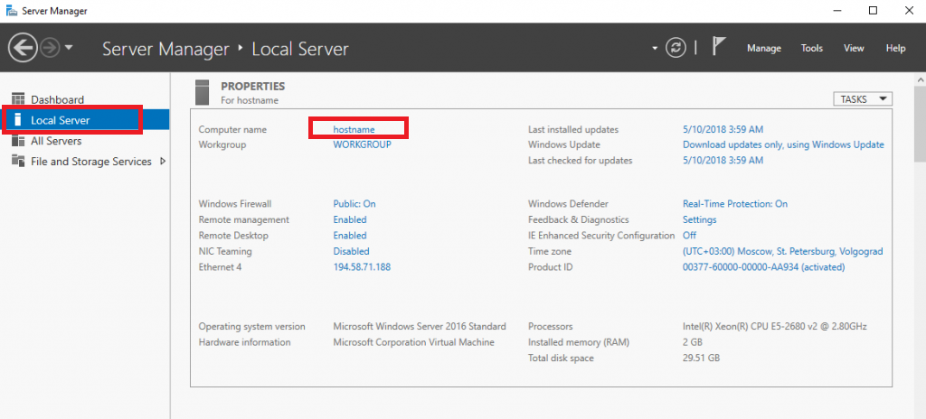This screenshot has width=926, height=419.
Task: Click the Back navigation arrow
Action: tap(23, 48)
